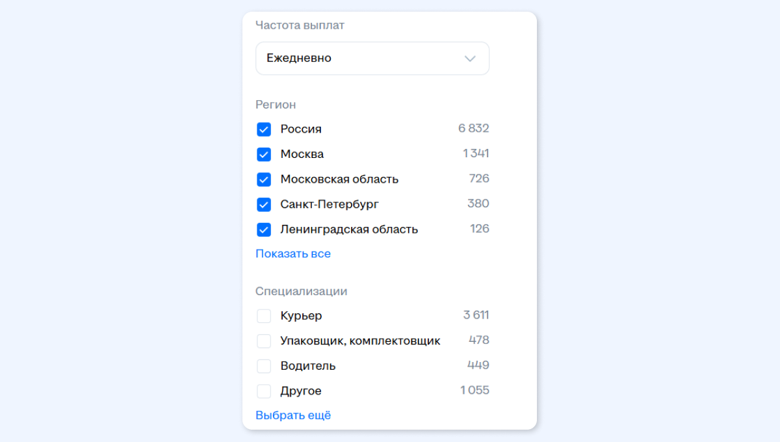Check the Упаковщик, комплектовщик checkbox
The image size is (780, 442).
(264, 341)
